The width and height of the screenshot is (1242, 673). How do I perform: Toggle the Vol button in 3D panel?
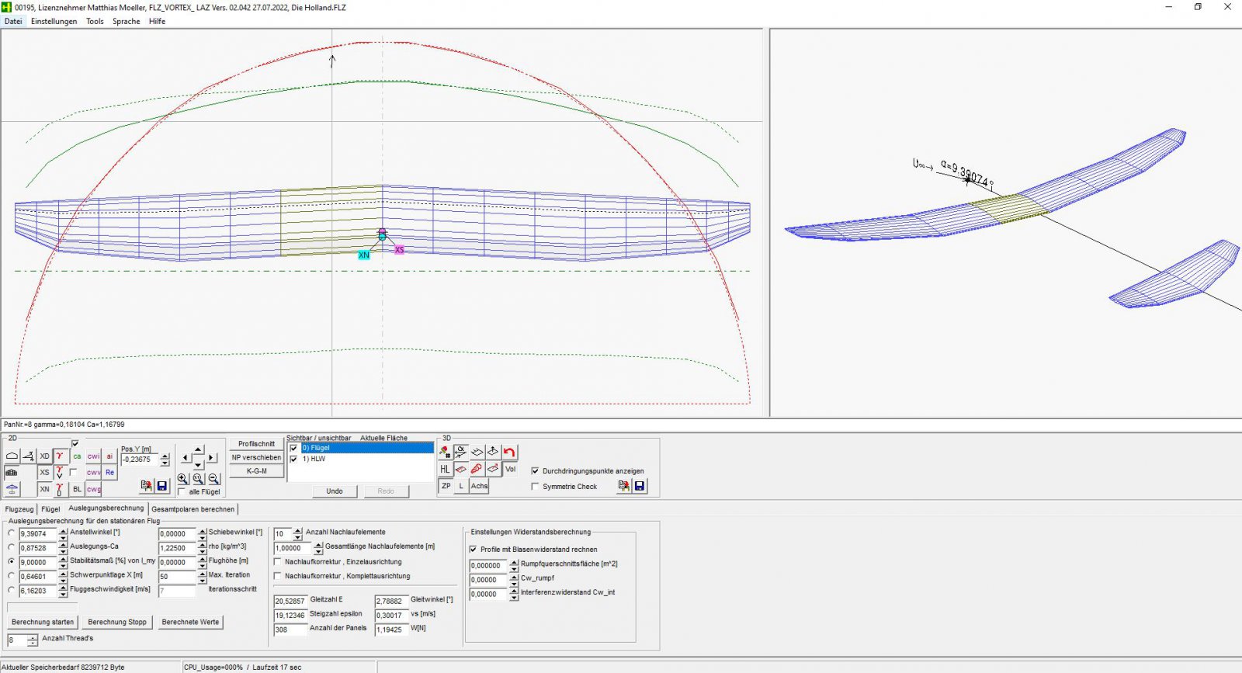(x=510, y=469)
